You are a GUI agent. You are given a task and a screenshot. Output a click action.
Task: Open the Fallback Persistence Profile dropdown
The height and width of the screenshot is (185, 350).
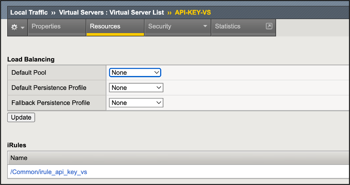point(136,103)
